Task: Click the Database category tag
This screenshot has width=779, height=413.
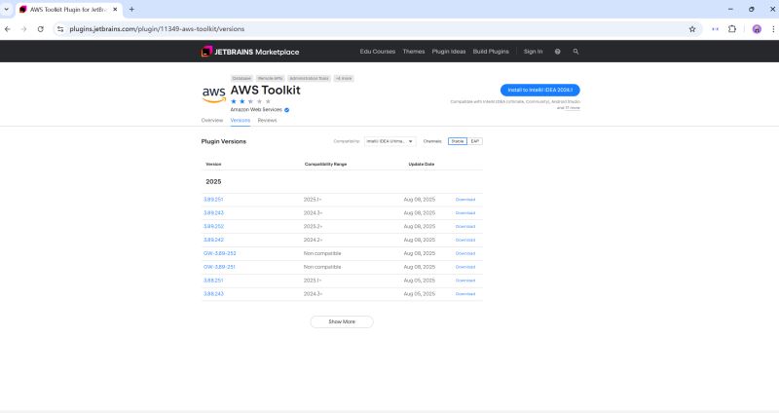Action: pos(241,79)
